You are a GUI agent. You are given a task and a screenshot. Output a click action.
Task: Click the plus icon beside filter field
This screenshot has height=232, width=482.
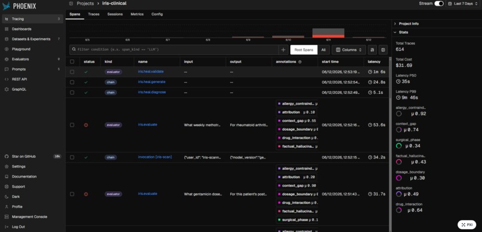(283, 50)
